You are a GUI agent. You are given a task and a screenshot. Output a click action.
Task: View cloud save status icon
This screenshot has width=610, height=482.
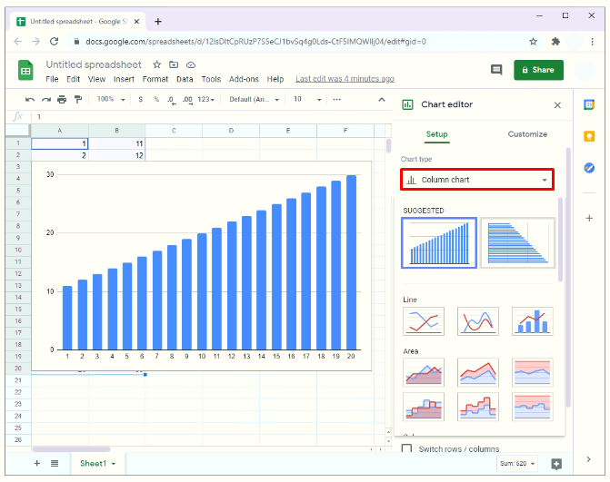pos(191,64)
